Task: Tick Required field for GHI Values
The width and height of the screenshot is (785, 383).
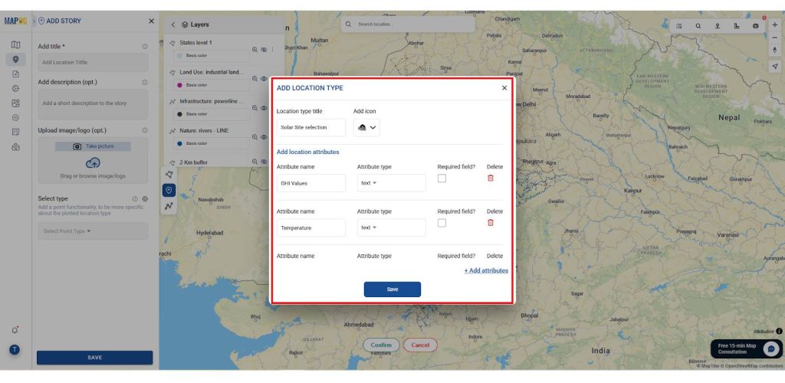Action: 442,178
